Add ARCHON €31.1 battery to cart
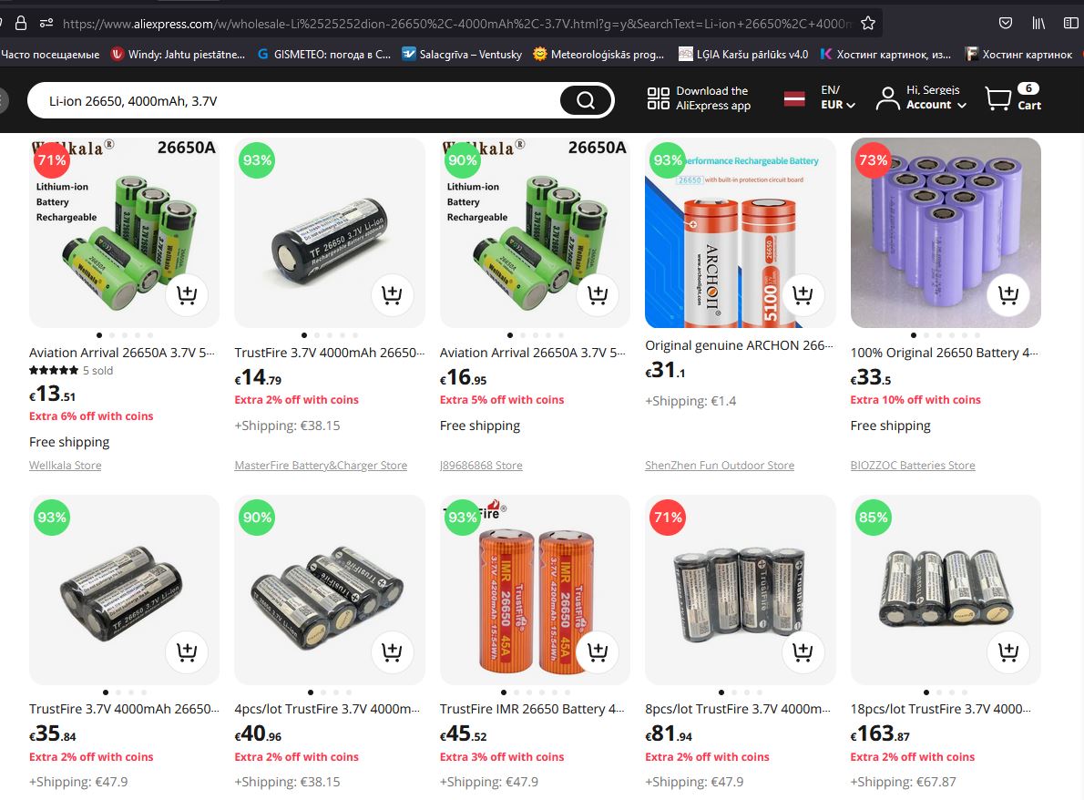 [803, 295]
